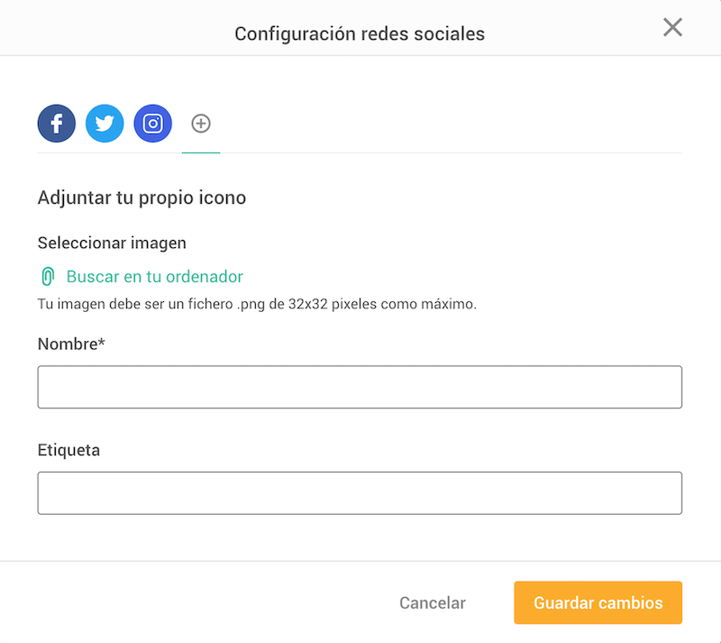Open the Facebook social network tab
The image size is (721, 643).
(57, 124)
